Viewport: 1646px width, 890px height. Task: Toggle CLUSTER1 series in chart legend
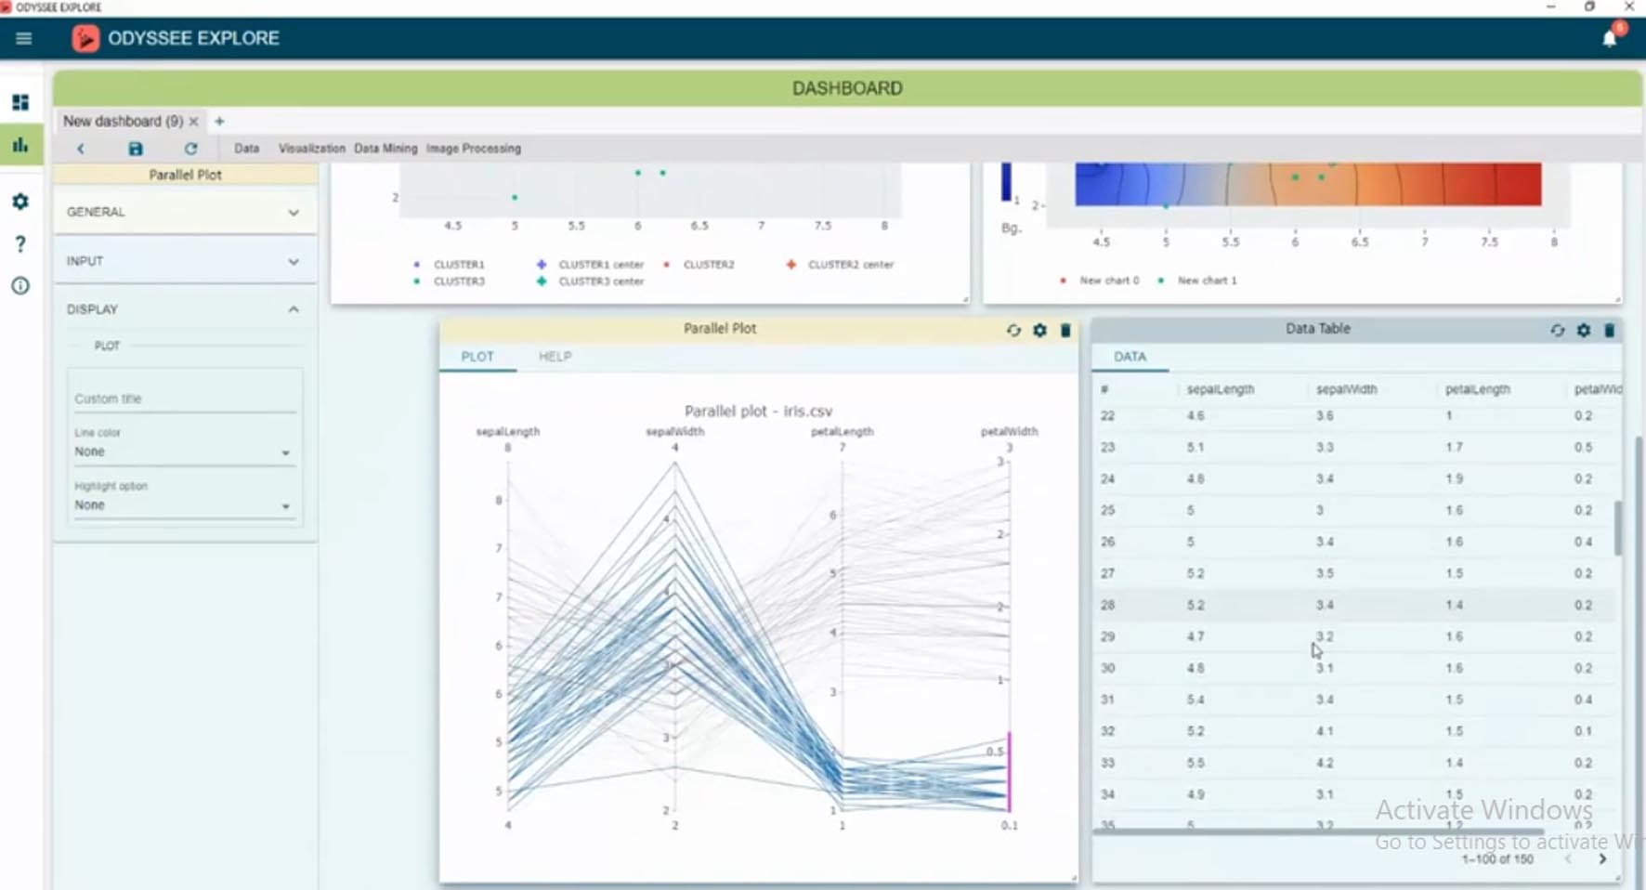(458, 265)
